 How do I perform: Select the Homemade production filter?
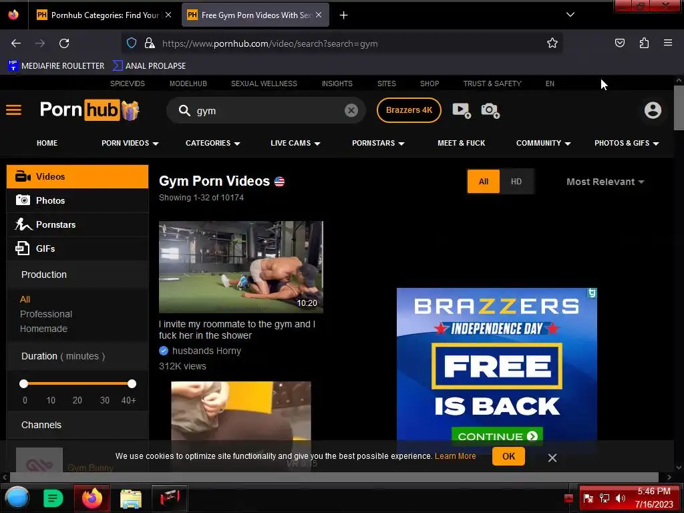[x=43, y=329]
